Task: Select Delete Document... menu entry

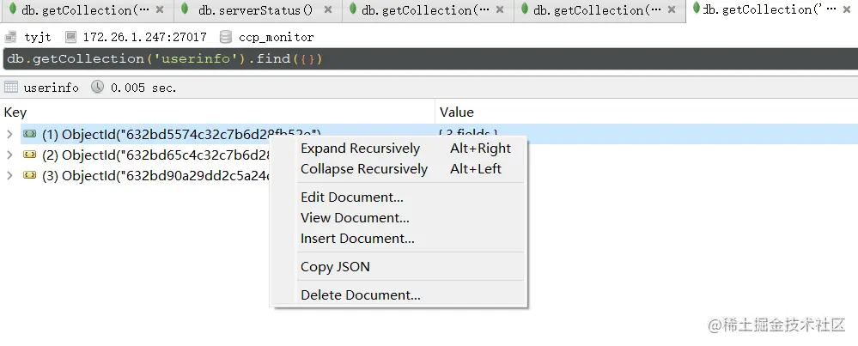Action: [360, 295]
